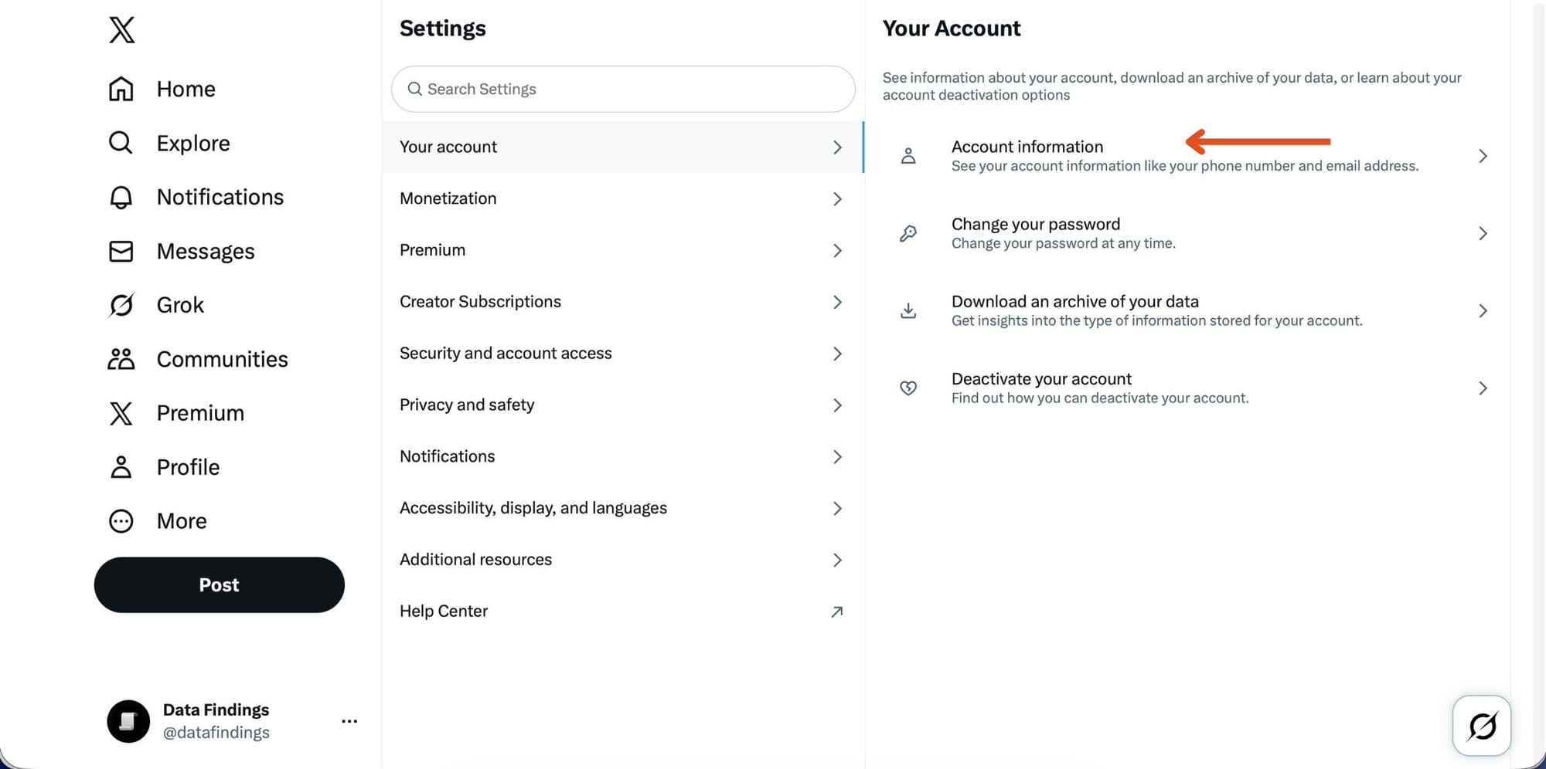Click the Search Settings input field
Image resolution: width=1546 pixels, height=769 pixels.
tap(622, 89)
